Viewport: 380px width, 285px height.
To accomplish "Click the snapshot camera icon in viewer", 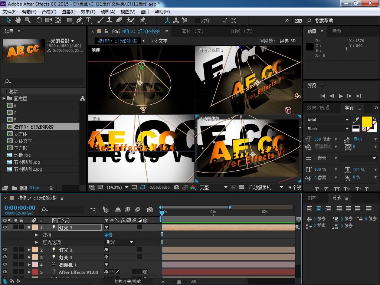I will (177, 187).
